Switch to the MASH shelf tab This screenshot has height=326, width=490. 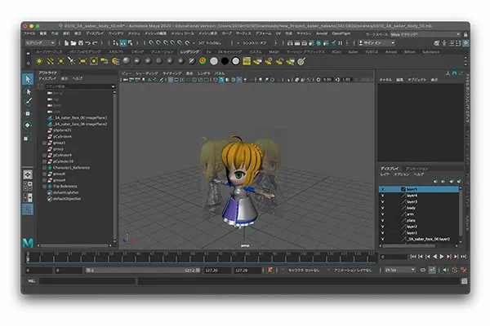(274, 52)
